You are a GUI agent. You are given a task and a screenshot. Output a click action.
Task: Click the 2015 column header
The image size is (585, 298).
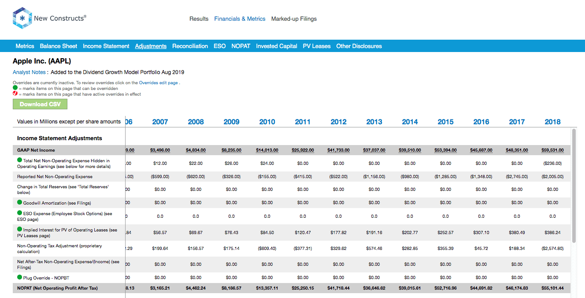445,122
